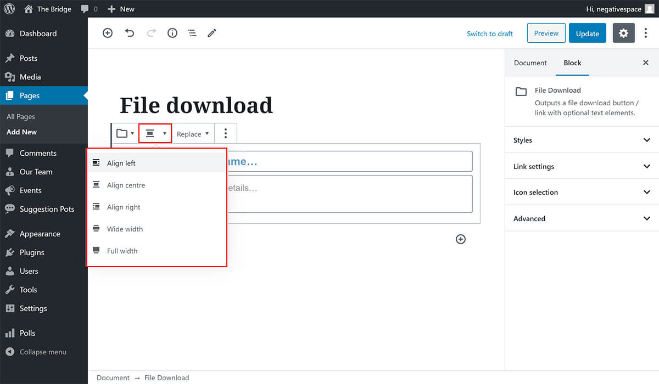The width and height of the screenshot is (659, 384).
Task: Toggle the settings gear sidebar button
Action: 623,33
